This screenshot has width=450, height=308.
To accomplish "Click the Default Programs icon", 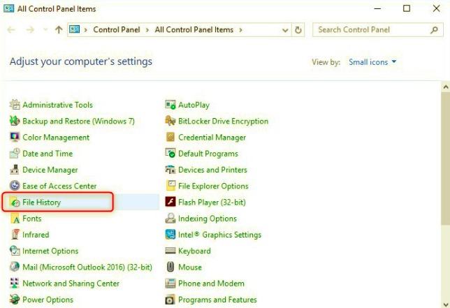I will 170,154.
